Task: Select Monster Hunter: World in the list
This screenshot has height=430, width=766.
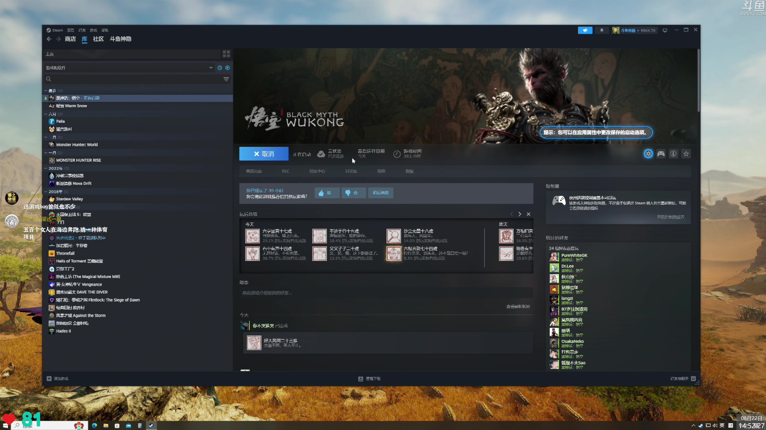Action: [x=137, y=145]
